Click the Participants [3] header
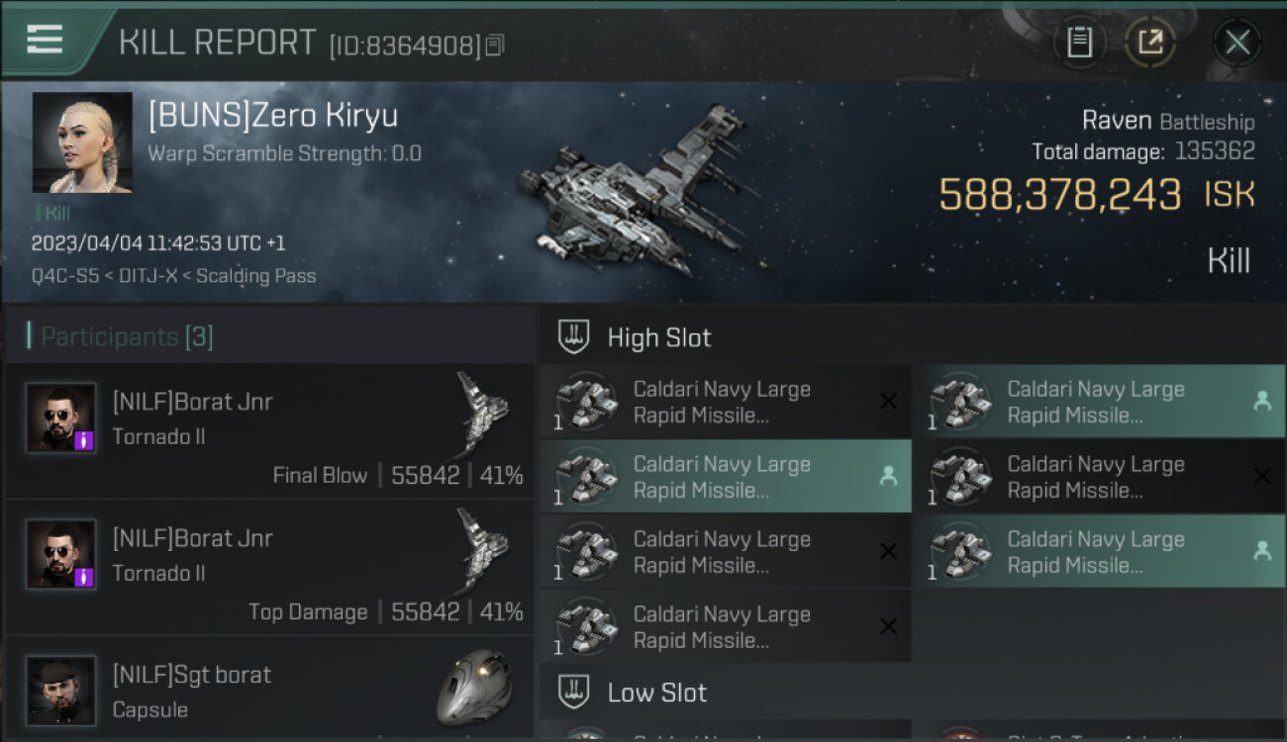The image size is (1287, 742). coord(120,336)
